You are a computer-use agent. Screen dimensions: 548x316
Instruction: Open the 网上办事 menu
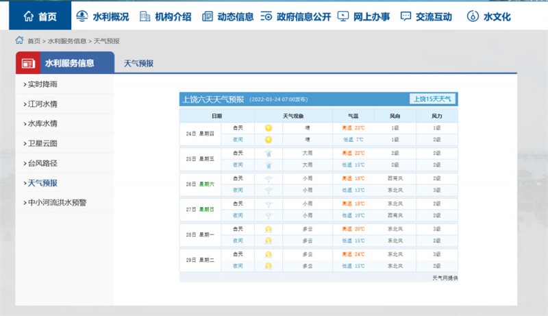pyautogui.click(x=364, y=16)
